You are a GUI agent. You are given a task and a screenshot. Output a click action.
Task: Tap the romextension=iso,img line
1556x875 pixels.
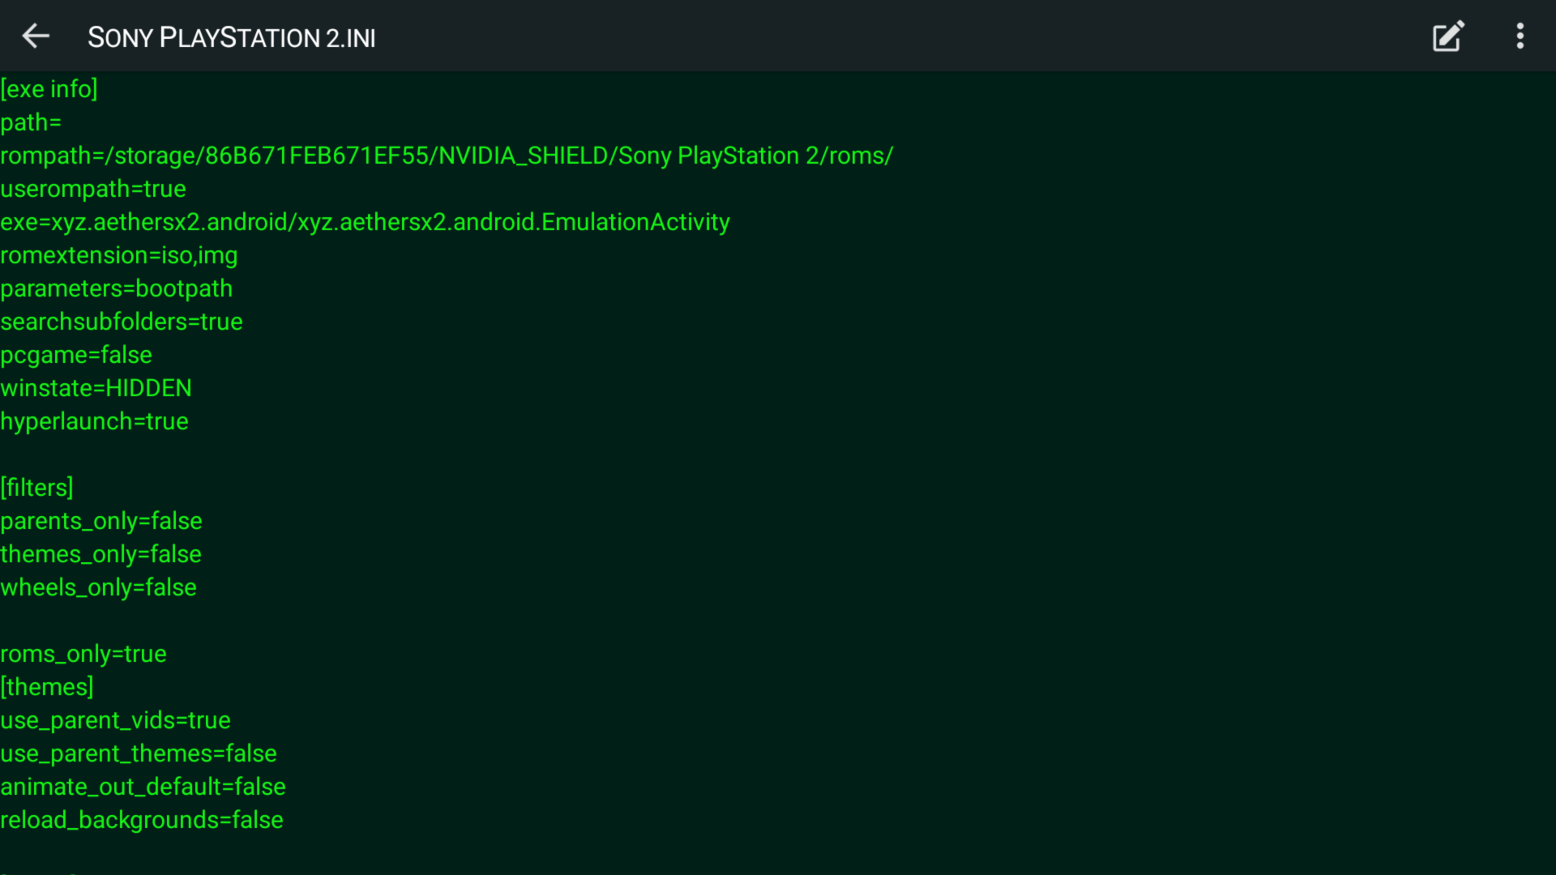point(119,255)
